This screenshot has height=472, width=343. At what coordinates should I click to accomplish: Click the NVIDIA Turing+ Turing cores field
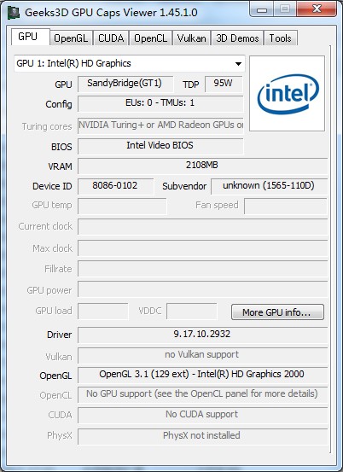click(160, 125)
